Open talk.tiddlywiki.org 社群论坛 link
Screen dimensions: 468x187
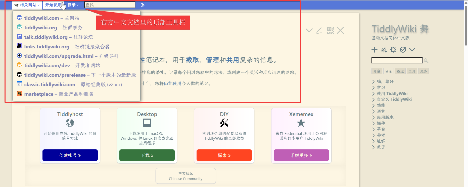coord(59,37)
